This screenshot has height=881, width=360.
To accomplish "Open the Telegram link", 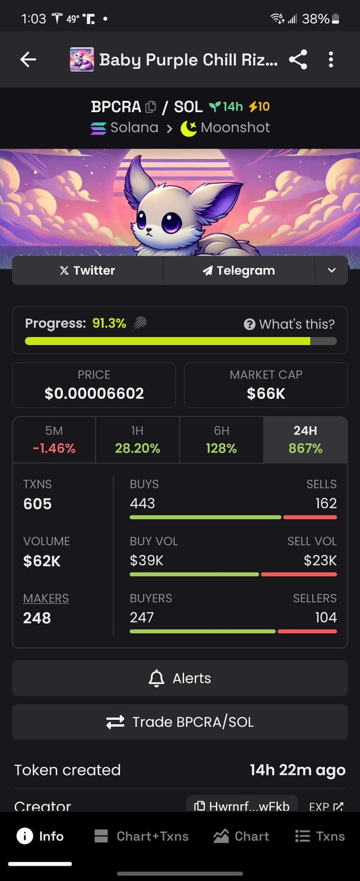I will (238, 270).
